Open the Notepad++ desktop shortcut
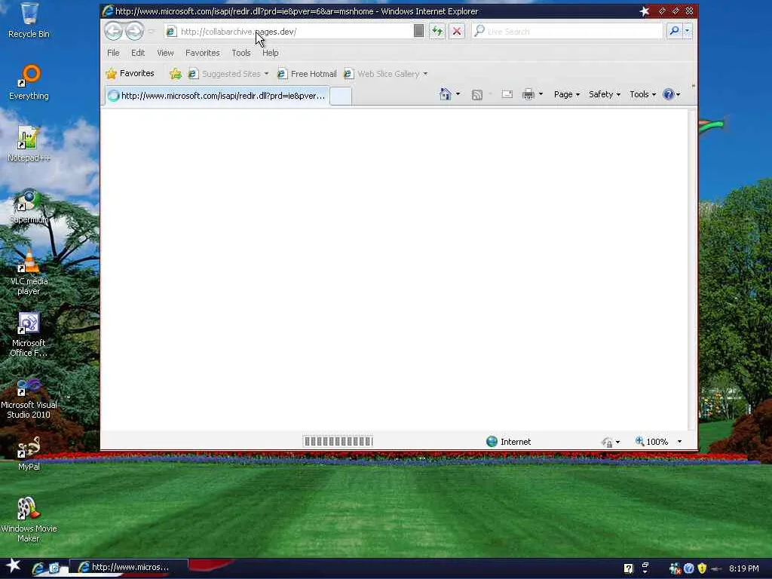The image size is (772, 579). [x=29, y=144]
